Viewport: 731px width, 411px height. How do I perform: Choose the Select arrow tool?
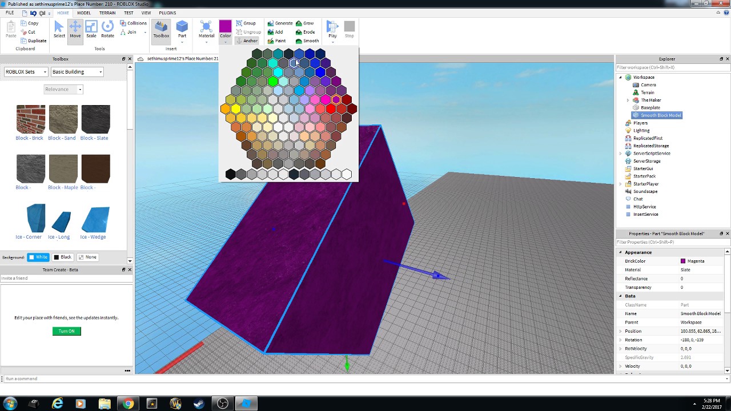coord(59,30)
